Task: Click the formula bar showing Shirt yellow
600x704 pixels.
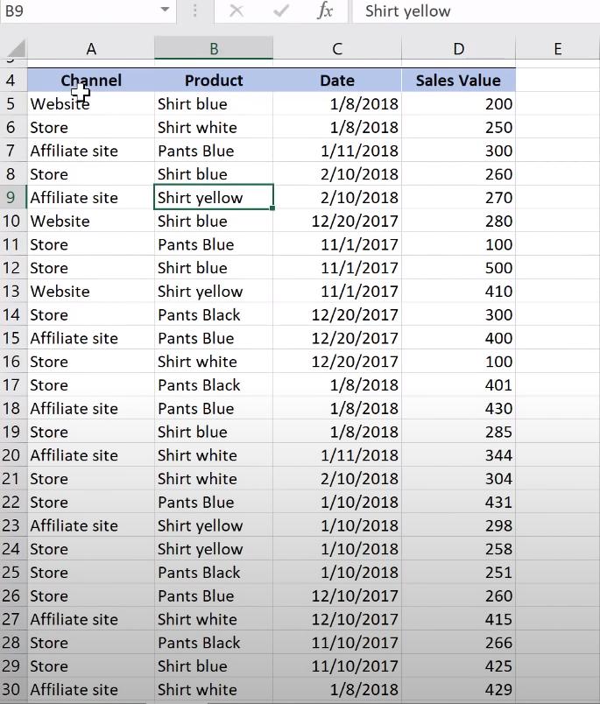Action: click(x=438, y=11)
